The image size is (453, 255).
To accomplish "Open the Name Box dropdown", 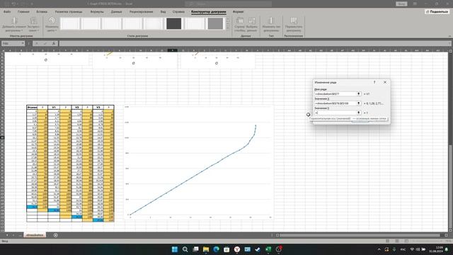I will (23, 43).
